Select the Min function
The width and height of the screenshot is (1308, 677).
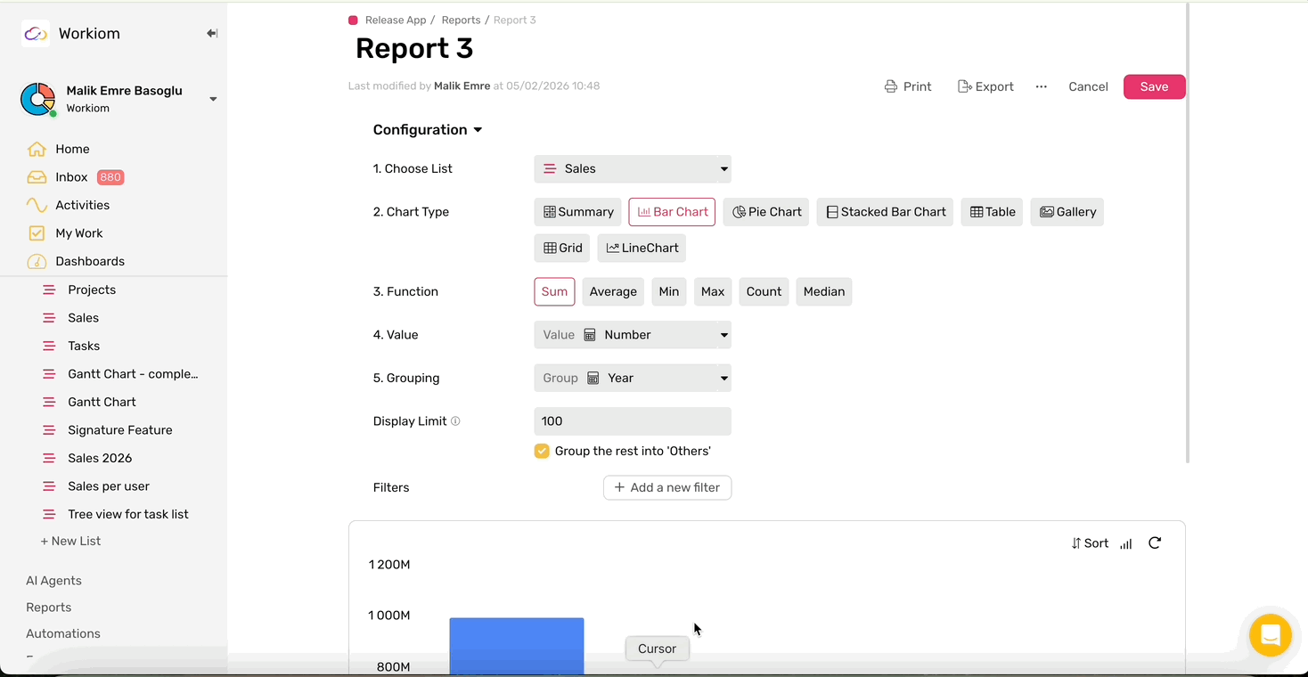pos(669,291)
